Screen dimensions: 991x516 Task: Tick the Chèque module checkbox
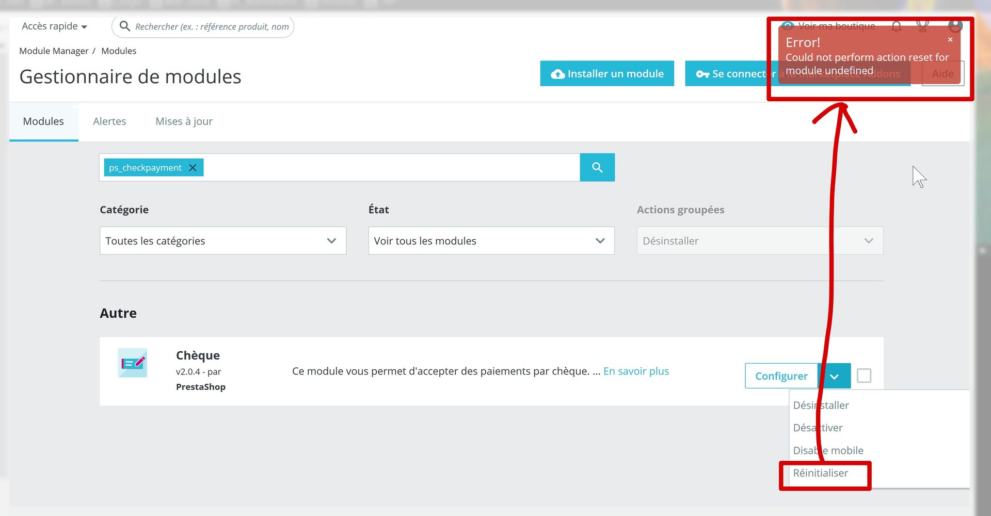[864, 376]
